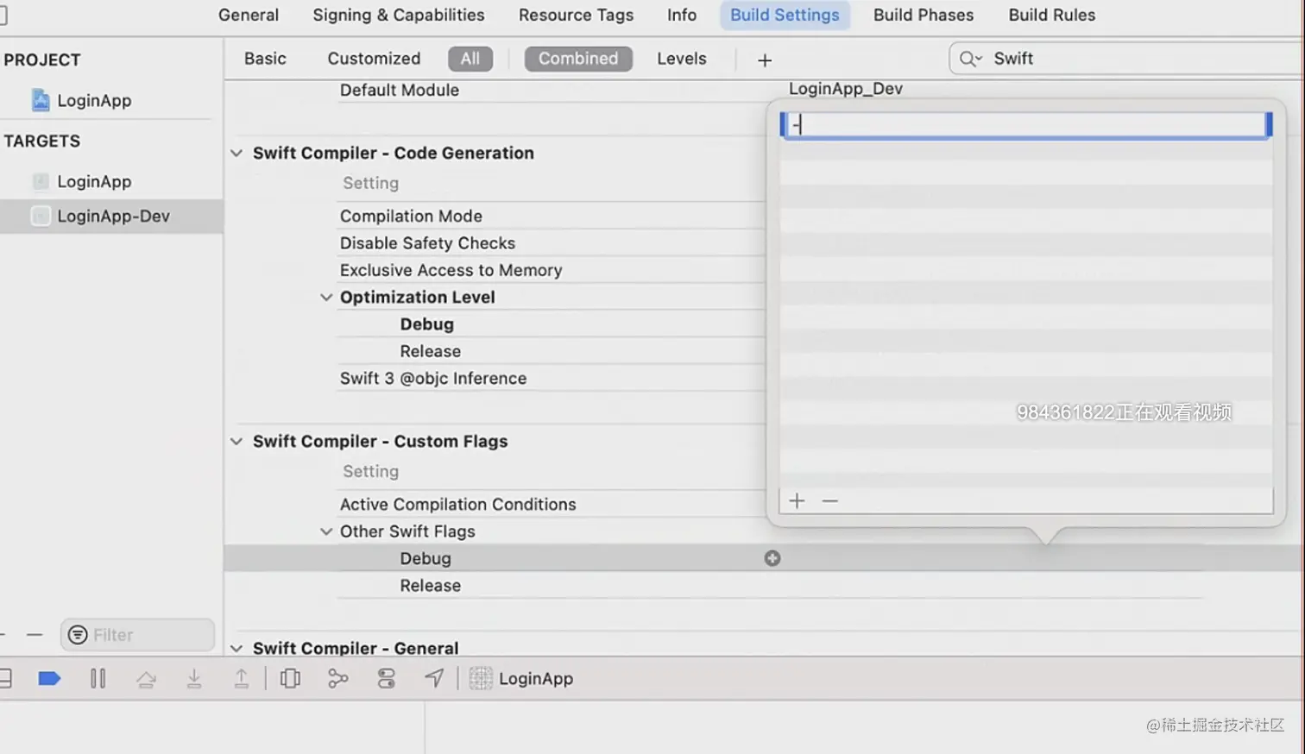Screen dimensions: 1305x754
Task: Collapse the Optimization Level setting
Action: 326,298
